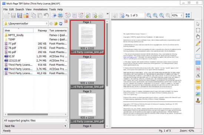Viewport: 204px width, 135px height.
Task: Click the fit to window blue arrows icon
Action: tap(188, 16)
